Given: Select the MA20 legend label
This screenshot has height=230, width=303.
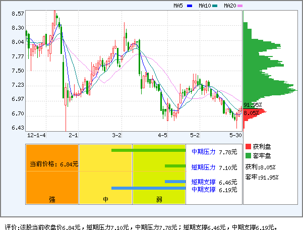Looking at the screenshot, I should pyautogui.click(x=230, y=6).
